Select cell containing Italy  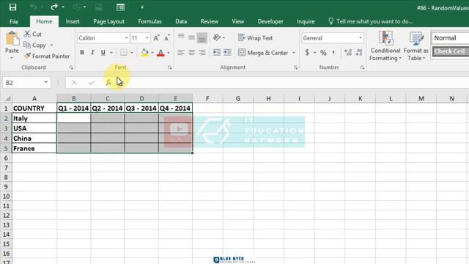click(34, 118)
